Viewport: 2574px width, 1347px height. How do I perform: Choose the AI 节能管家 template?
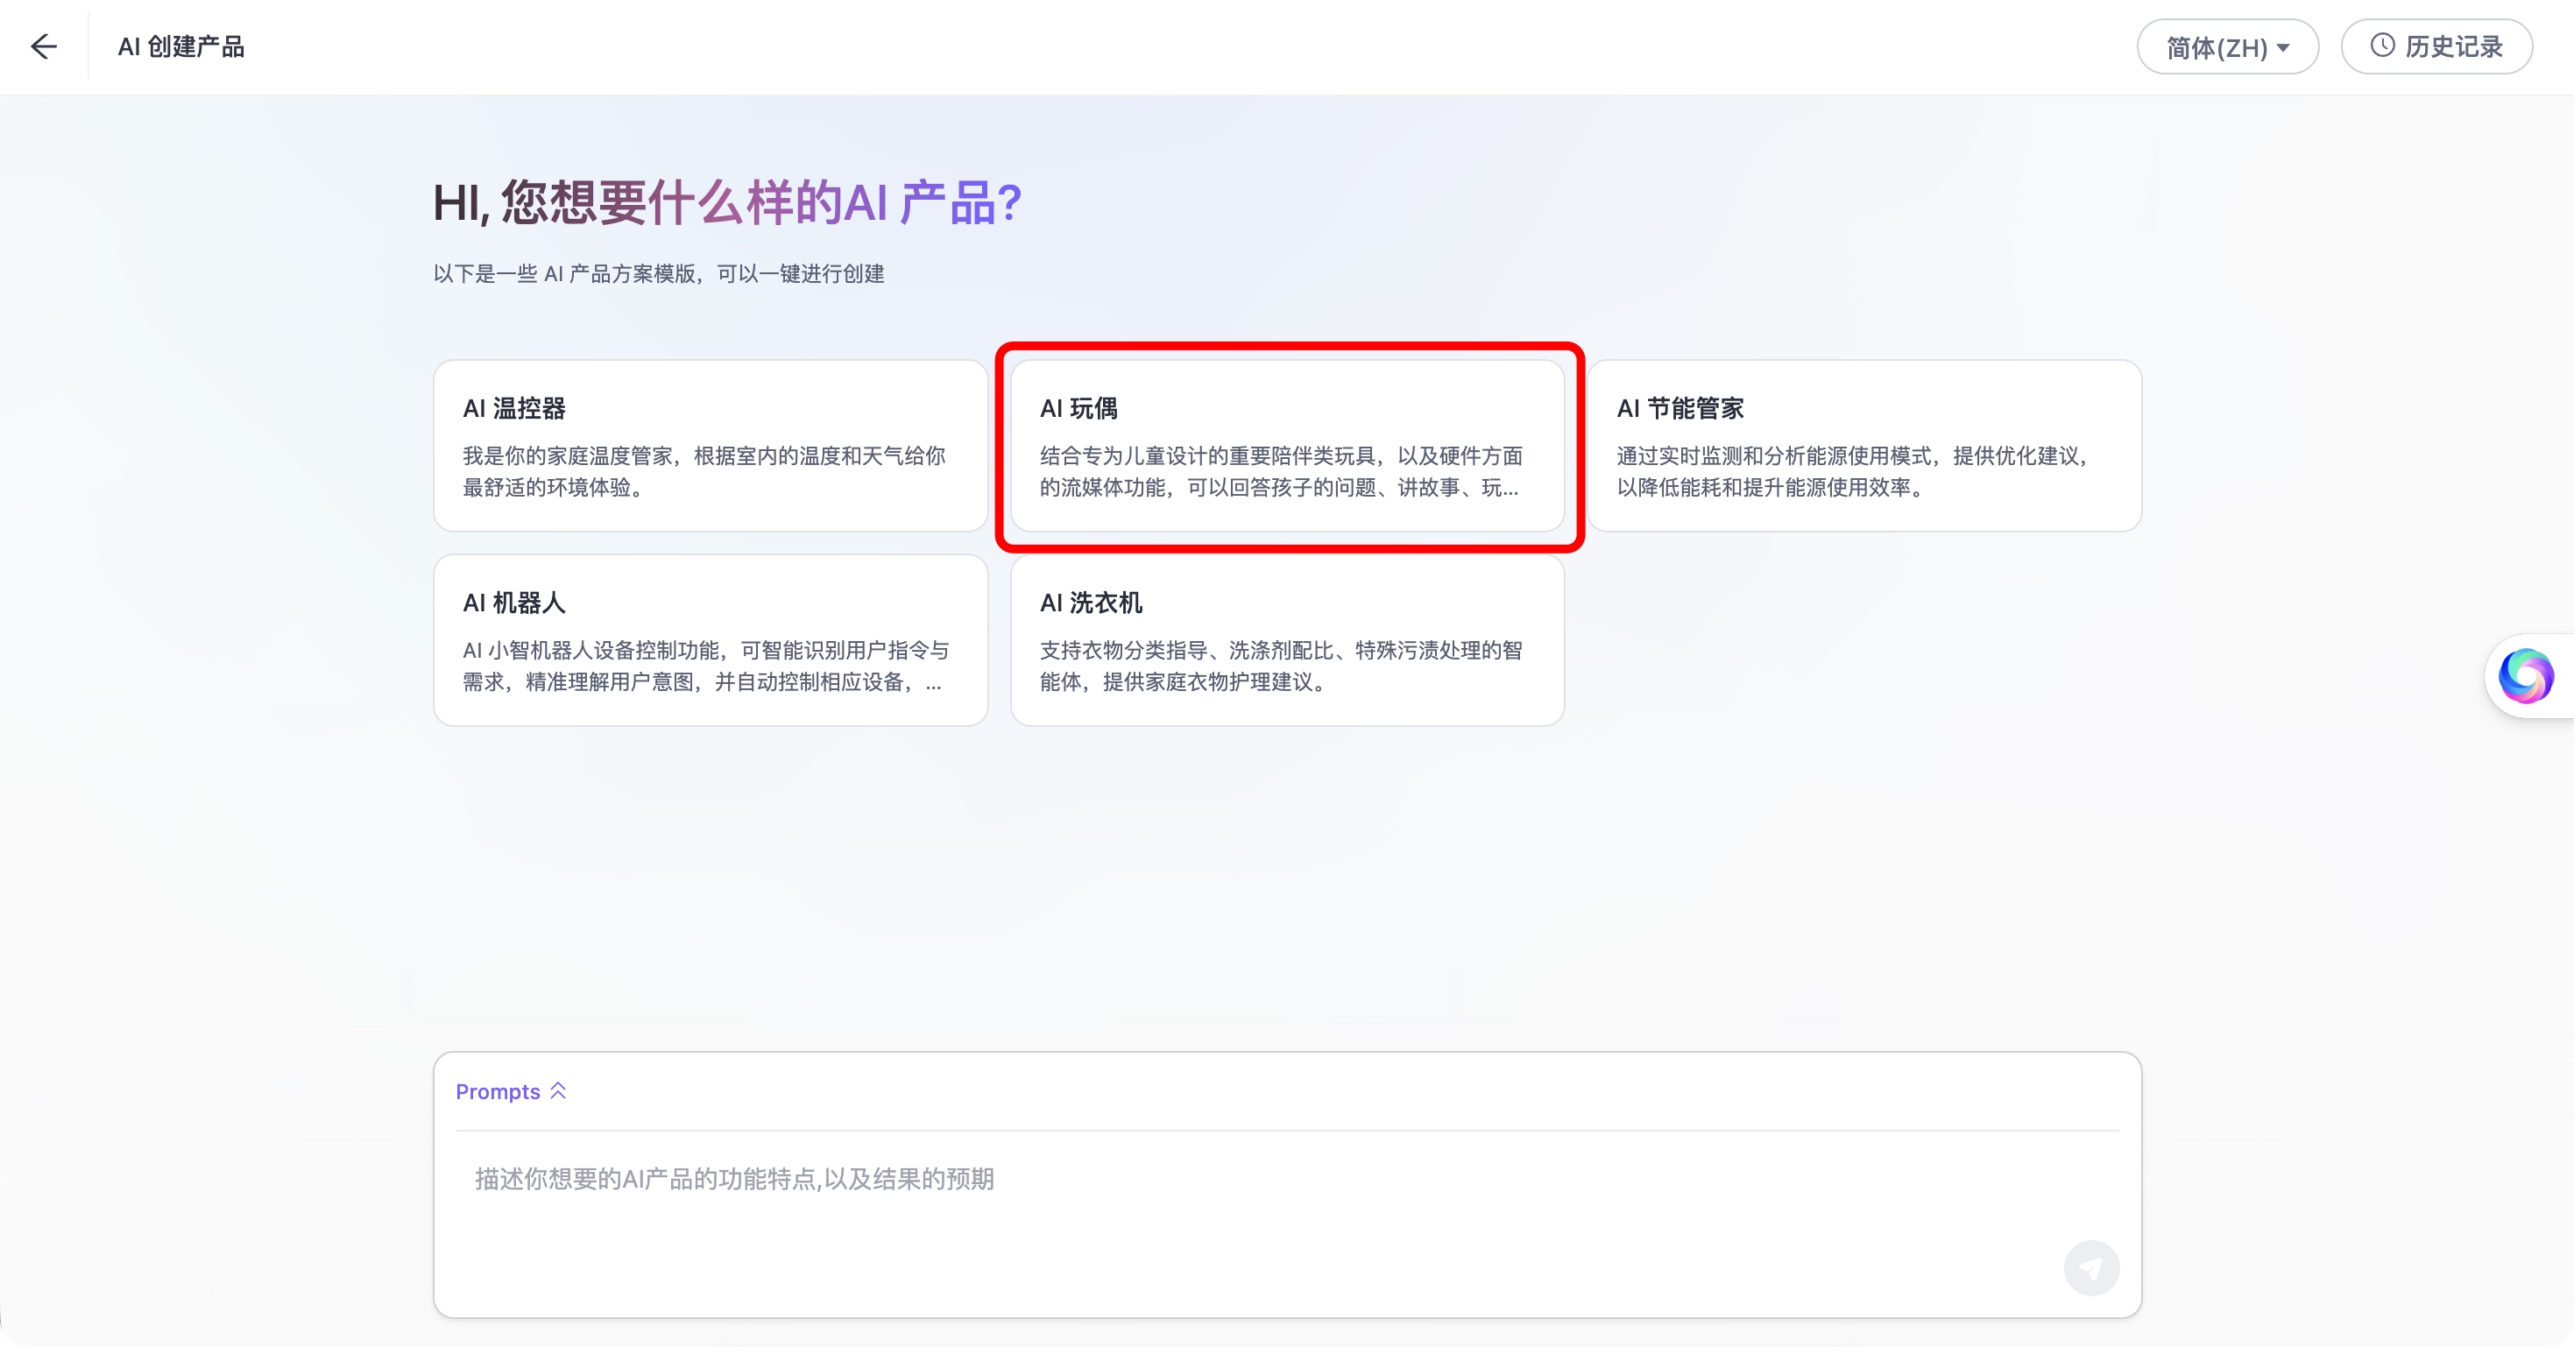click(1863, 446)
